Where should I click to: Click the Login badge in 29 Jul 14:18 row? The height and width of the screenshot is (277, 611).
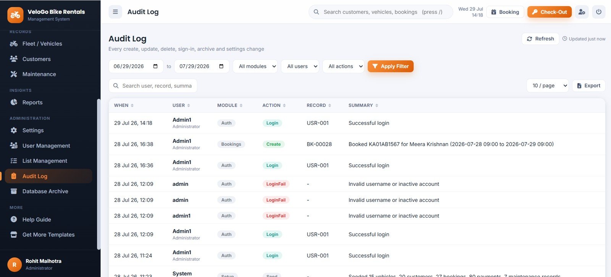tap(272, 123)
